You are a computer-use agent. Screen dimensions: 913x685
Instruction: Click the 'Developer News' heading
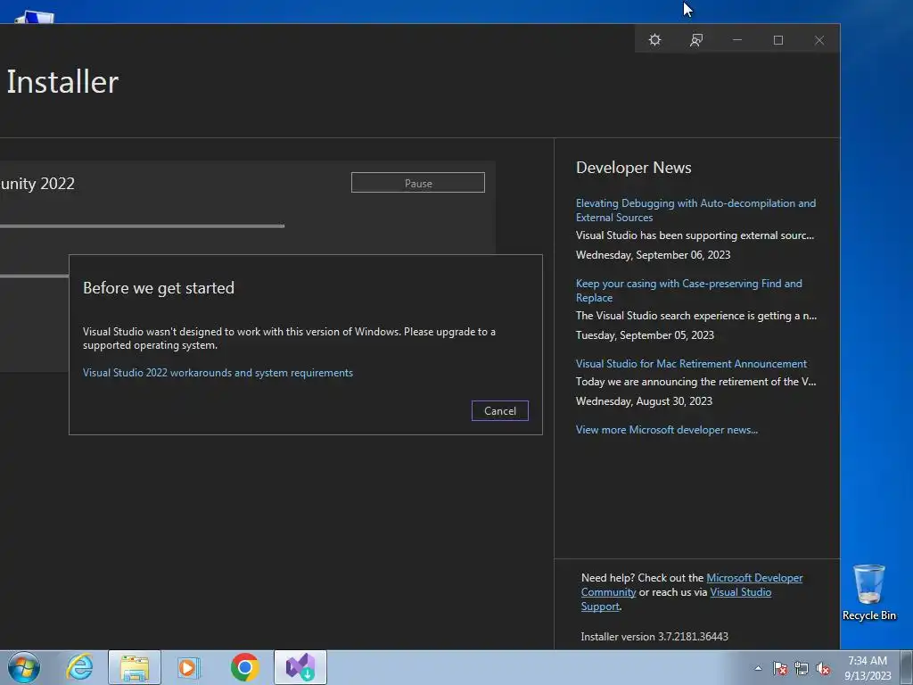[634, 168]
